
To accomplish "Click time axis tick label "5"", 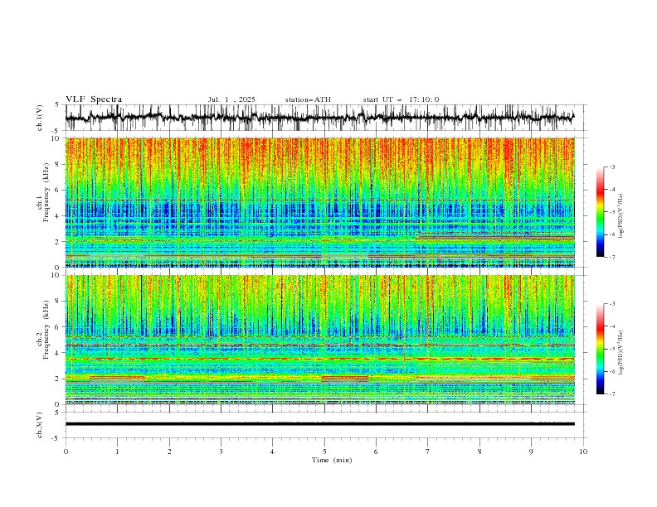I will point(324,451).
